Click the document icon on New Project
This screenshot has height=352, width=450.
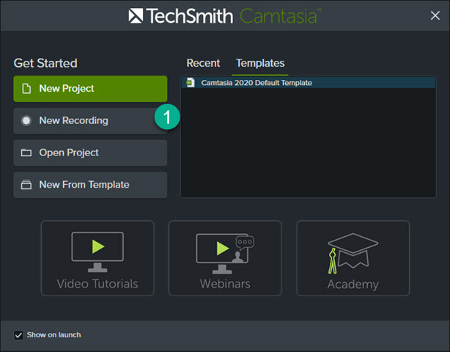[26, 89]
